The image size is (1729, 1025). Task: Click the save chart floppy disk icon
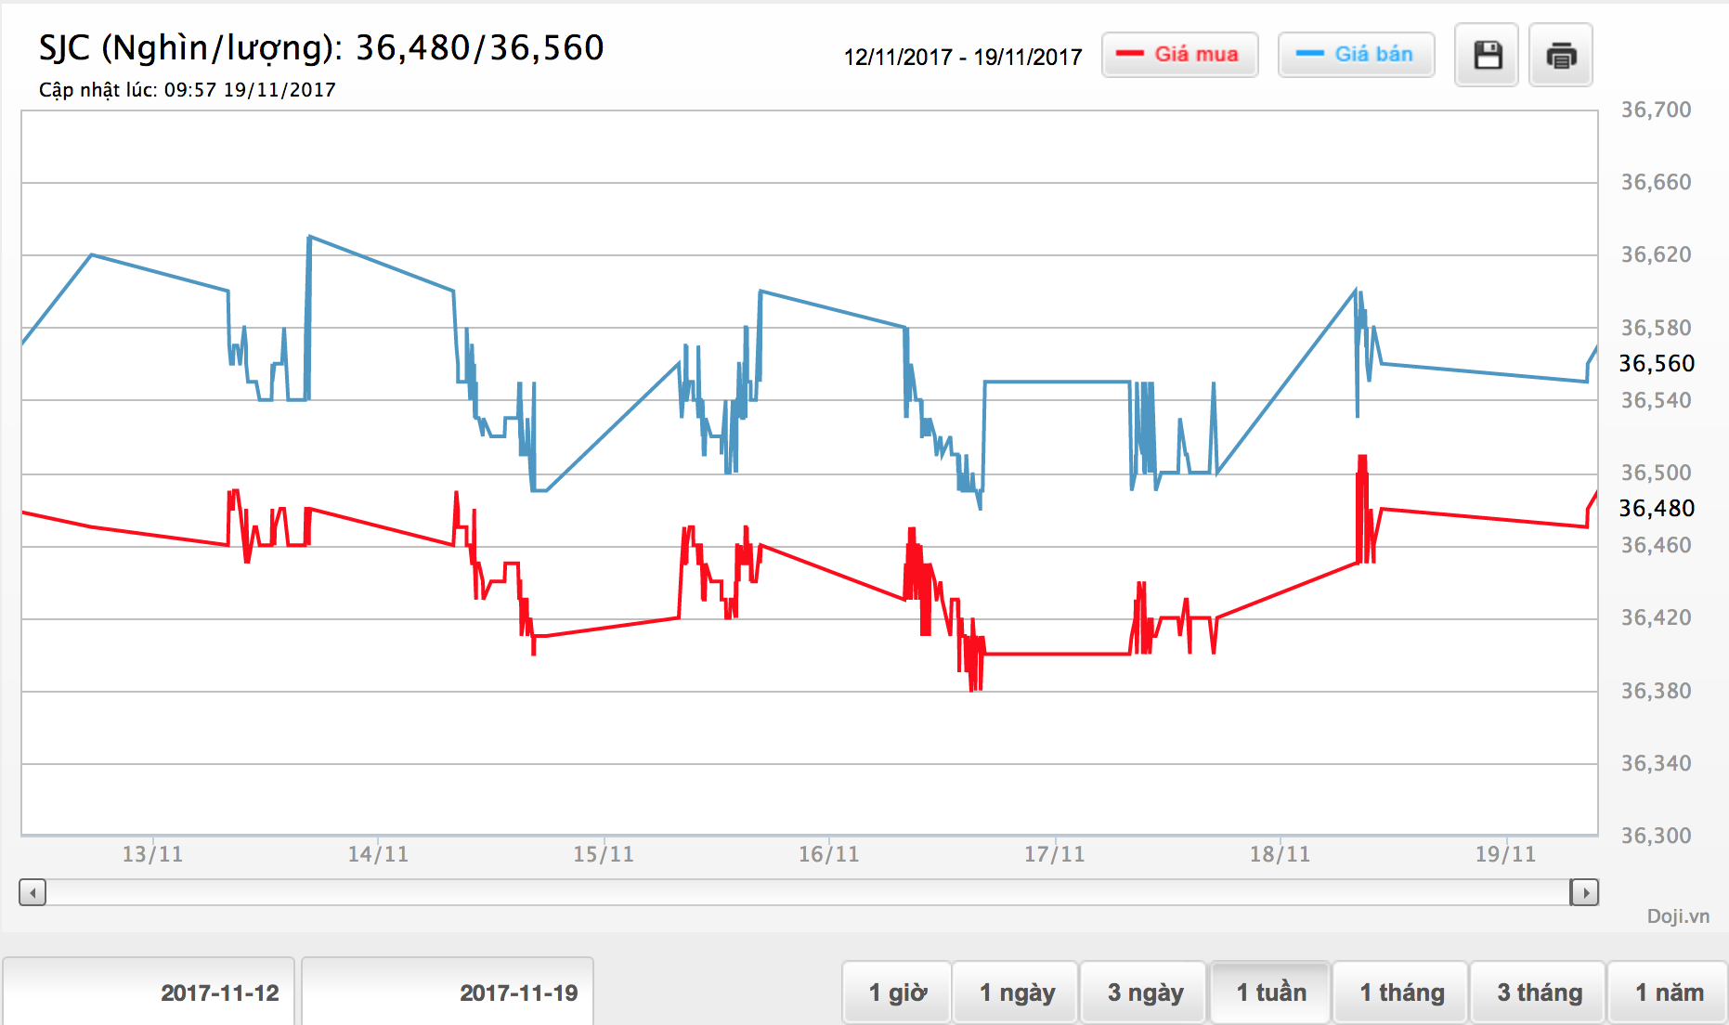click(x=1487, y=56)
